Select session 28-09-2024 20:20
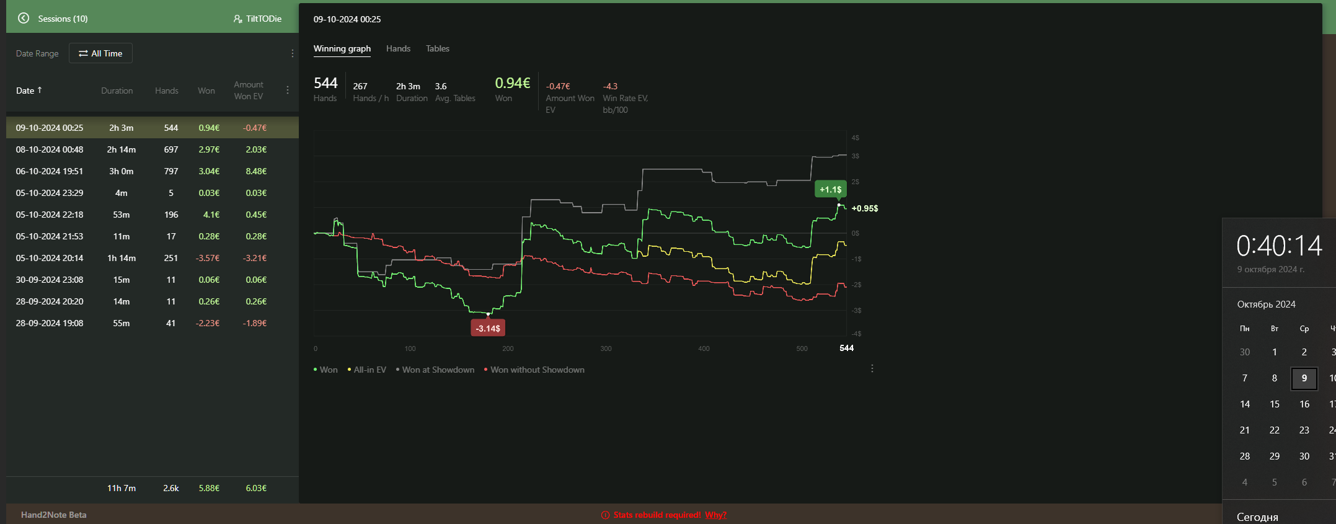Screen dimensions: 1336x524 pyautogui.click(x=153, y=301)
